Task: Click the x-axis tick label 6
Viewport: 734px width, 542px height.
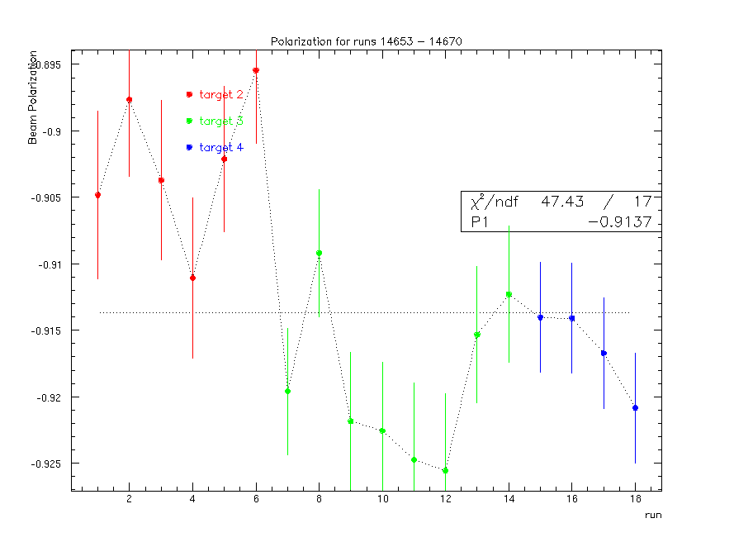Action: click(x=256, y=499)
